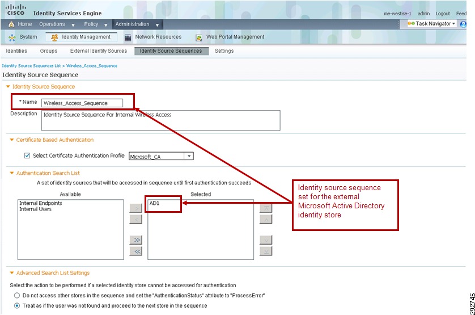
Task: Move selected item up one position
Action: coord(266,219)
